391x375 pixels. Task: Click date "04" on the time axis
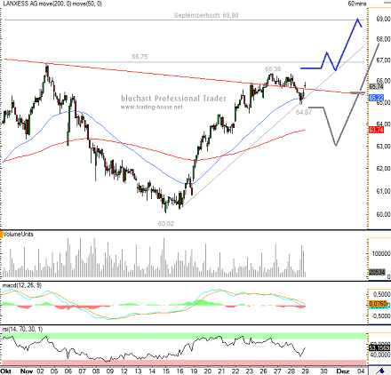coord(360,371)
